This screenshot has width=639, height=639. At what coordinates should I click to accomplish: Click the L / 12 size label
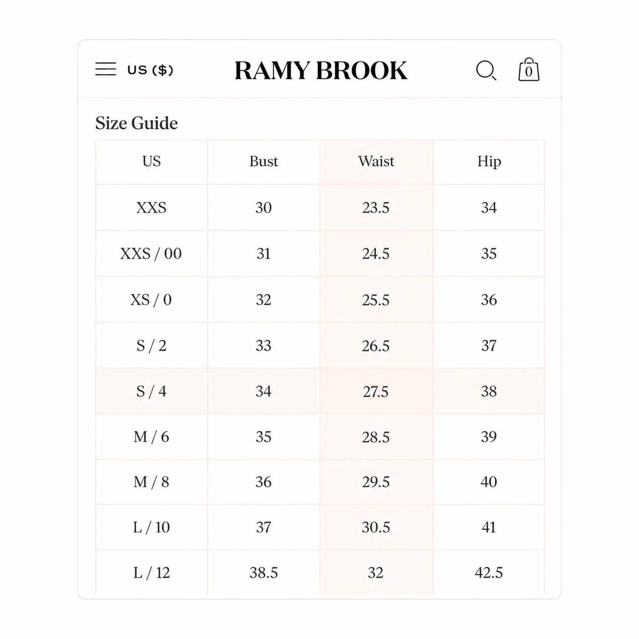click(151, 573)
